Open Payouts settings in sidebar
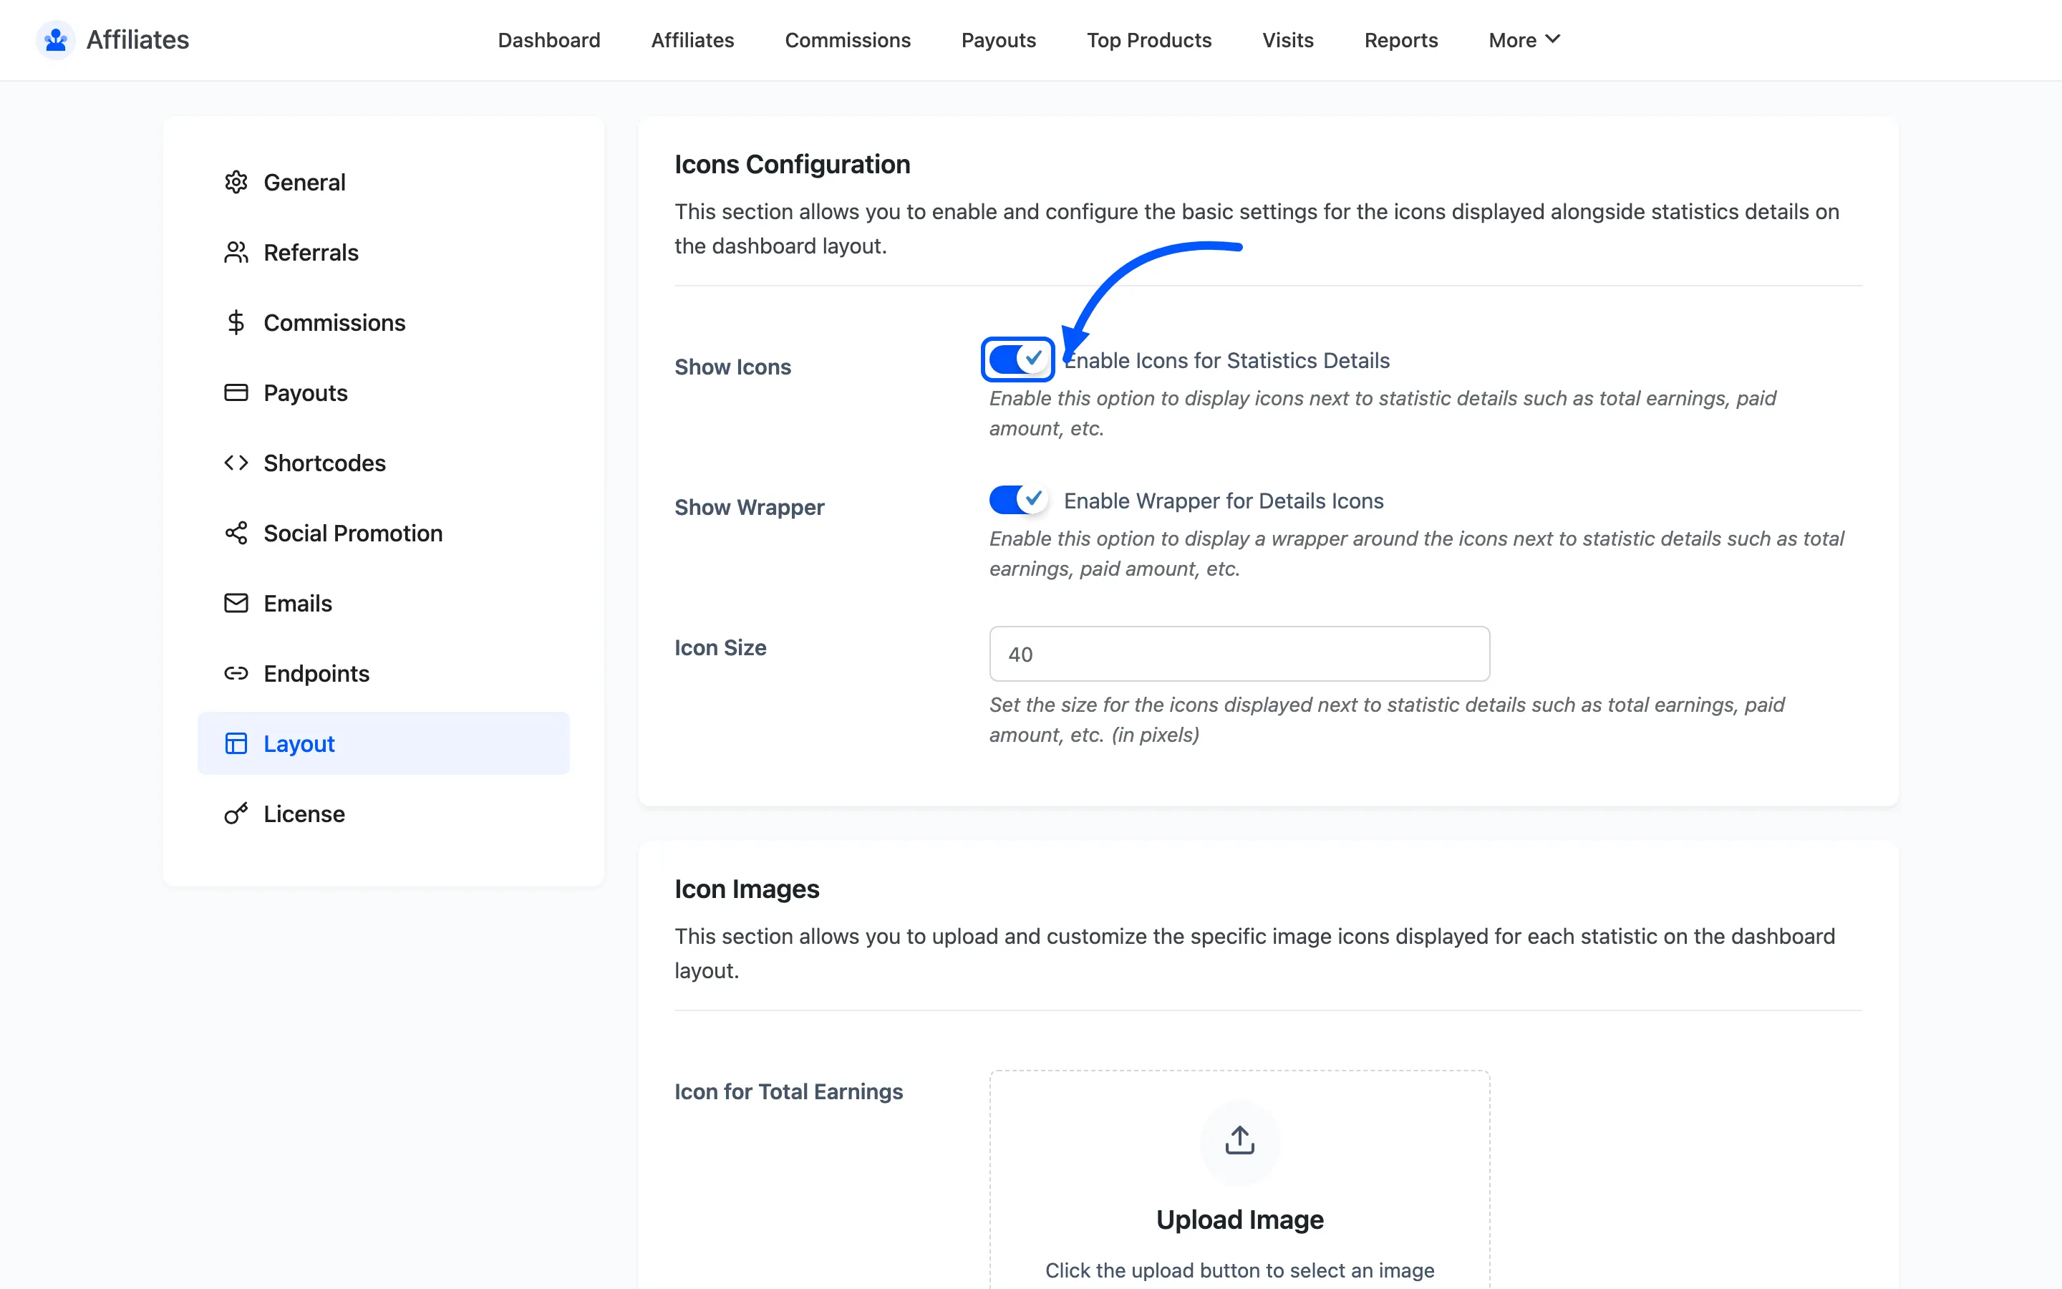Image resolution: width=2062 pixels, height=1289 pixels. 384,392
